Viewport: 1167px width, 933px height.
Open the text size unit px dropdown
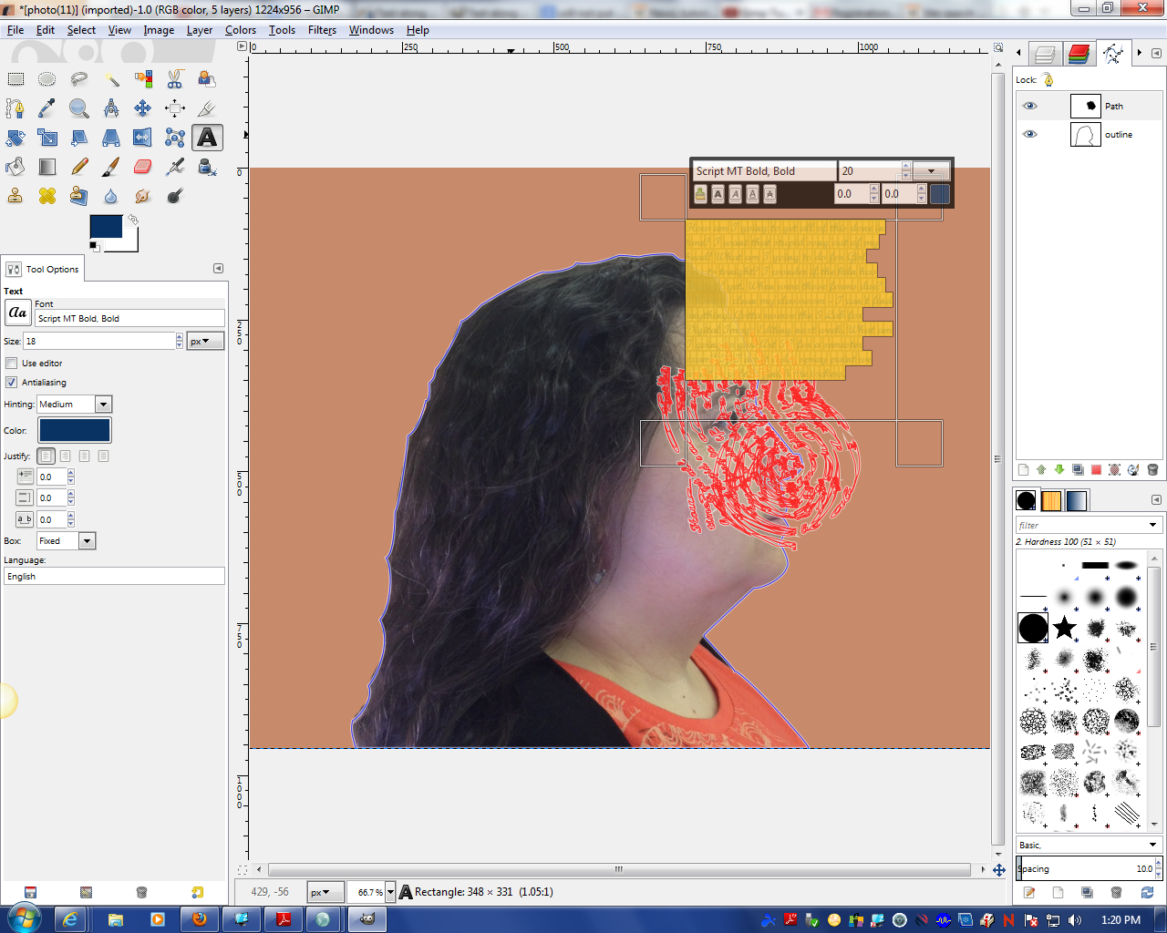205,342
